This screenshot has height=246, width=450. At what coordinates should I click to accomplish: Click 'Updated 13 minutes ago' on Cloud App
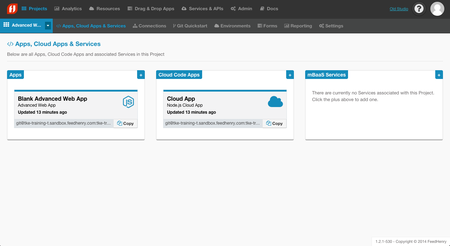(x=192, y=112)
